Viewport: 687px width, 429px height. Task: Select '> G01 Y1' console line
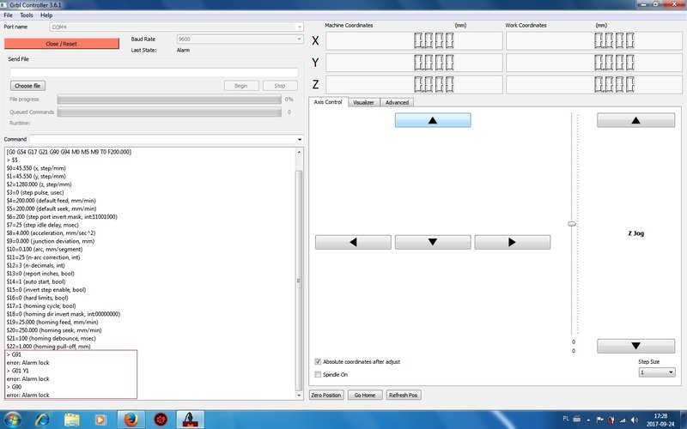pos(17,371)
